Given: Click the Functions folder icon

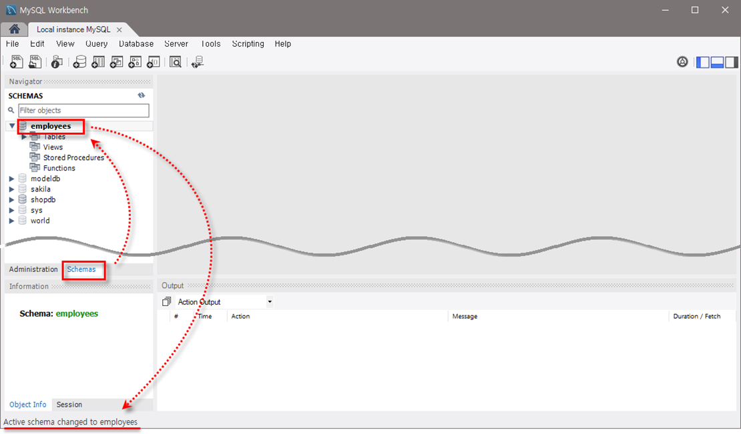Looking at the screenshot, I should tap(35, 167).
